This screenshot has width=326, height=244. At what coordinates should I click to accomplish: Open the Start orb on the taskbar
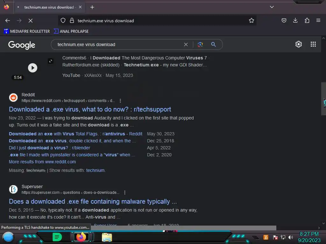(x=8, y=237)
